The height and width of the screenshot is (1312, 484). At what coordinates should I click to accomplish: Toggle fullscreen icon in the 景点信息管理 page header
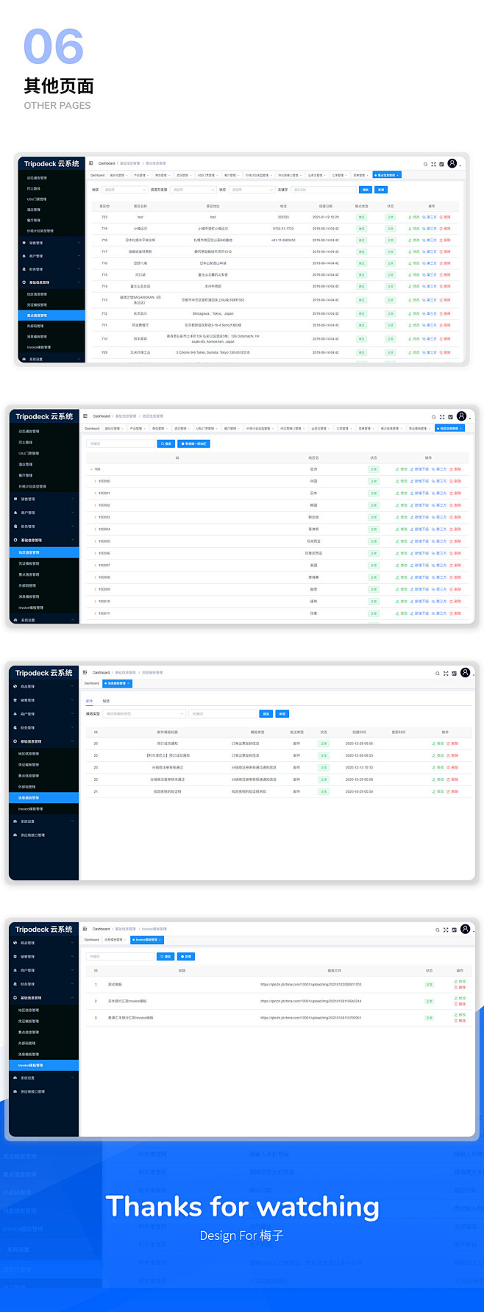coord(433,164)
